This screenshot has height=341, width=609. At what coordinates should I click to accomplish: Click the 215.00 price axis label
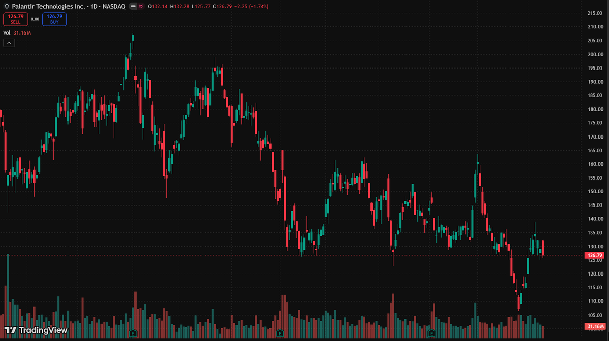point(594,13)
